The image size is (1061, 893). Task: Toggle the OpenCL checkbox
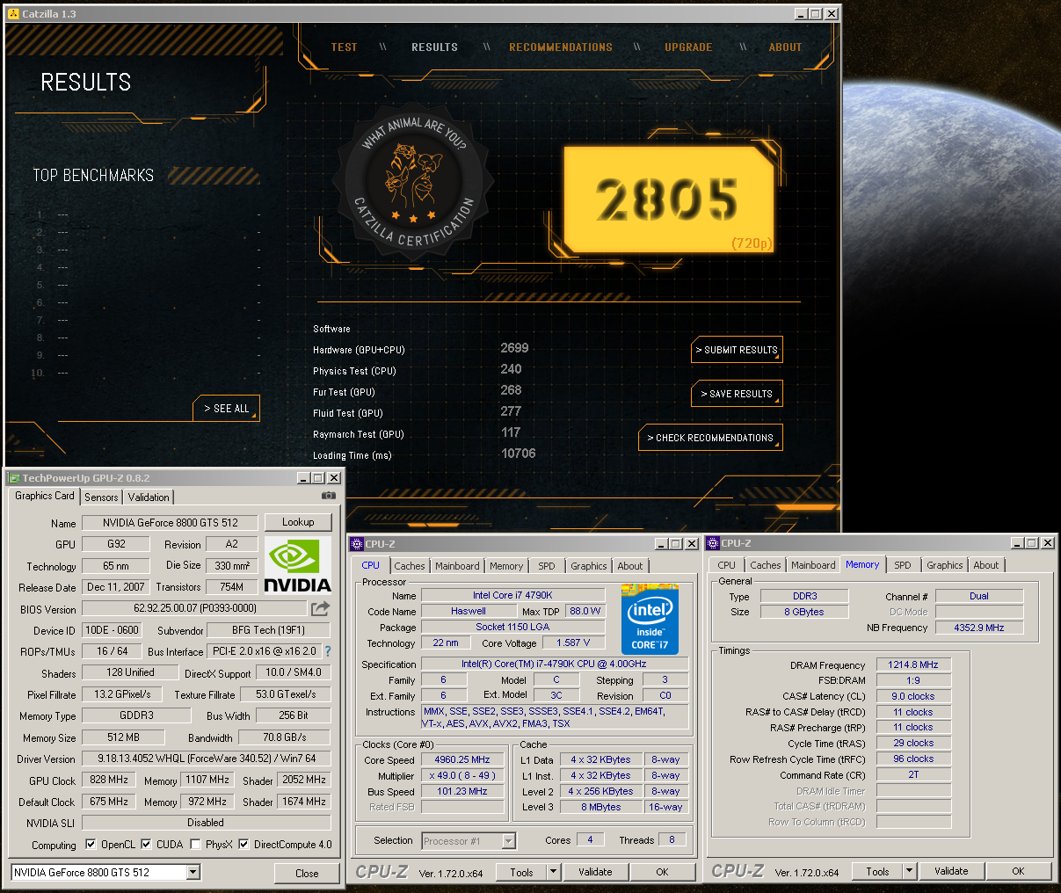(91, 845)
